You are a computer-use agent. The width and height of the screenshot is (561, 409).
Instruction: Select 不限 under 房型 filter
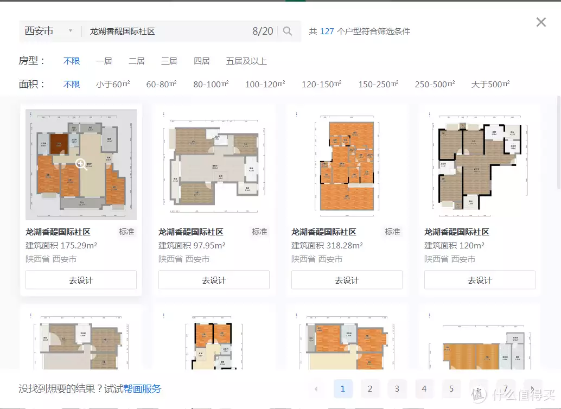point(72,61)
